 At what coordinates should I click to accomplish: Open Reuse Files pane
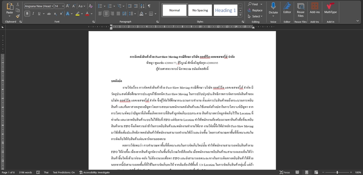tap(301, 10)
